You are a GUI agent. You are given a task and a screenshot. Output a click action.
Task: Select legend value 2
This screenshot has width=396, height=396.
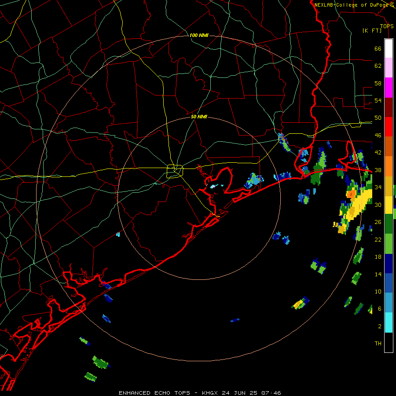pos(379,326)
